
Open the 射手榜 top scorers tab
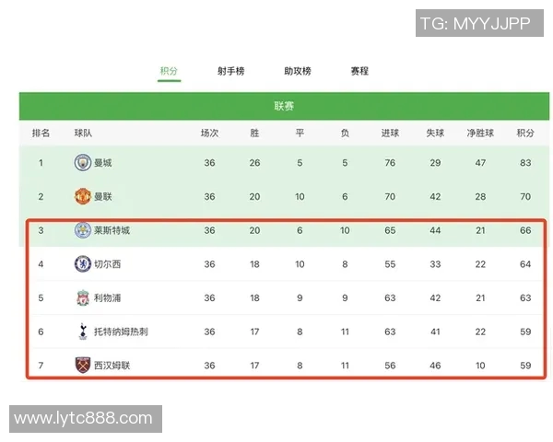point(231,71)
